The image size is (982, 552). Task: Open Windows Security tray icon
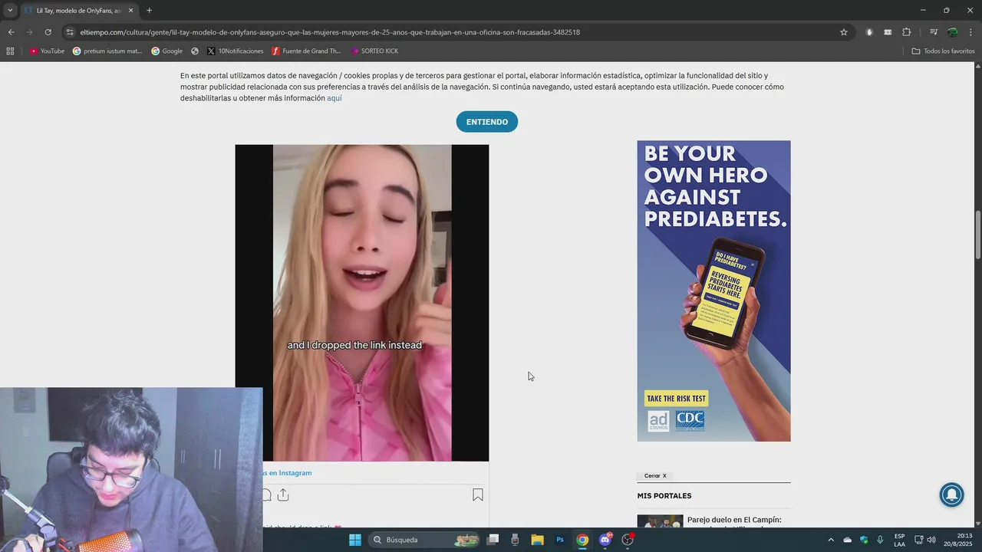[864, 540]
